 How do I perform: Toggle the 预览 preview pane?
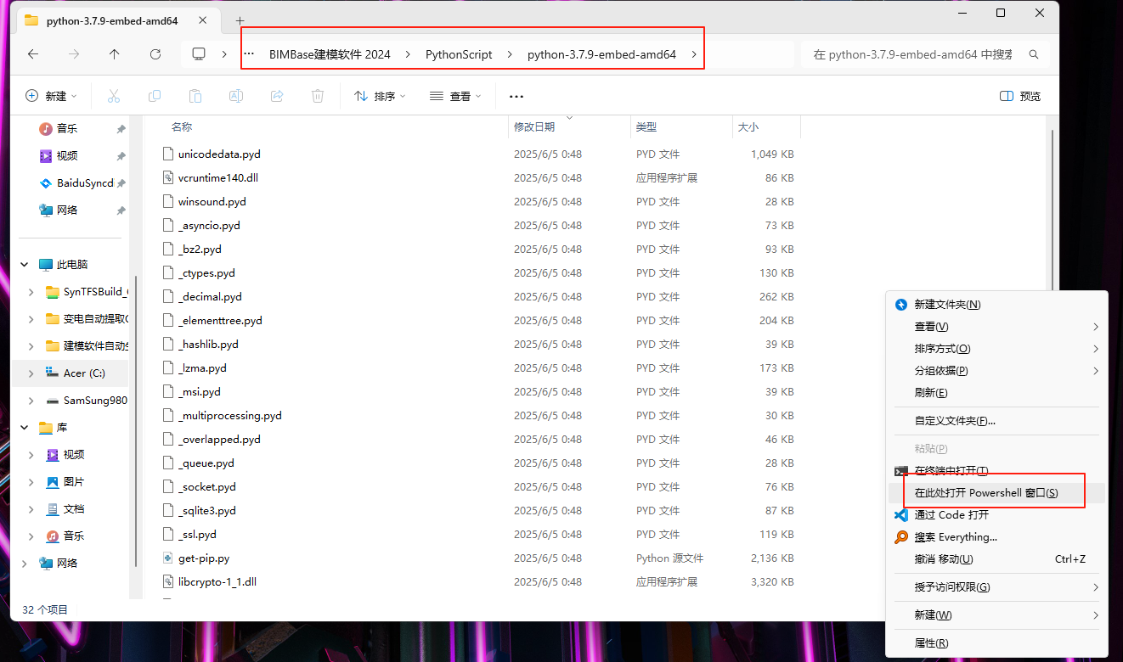[x=1020, y=97]
